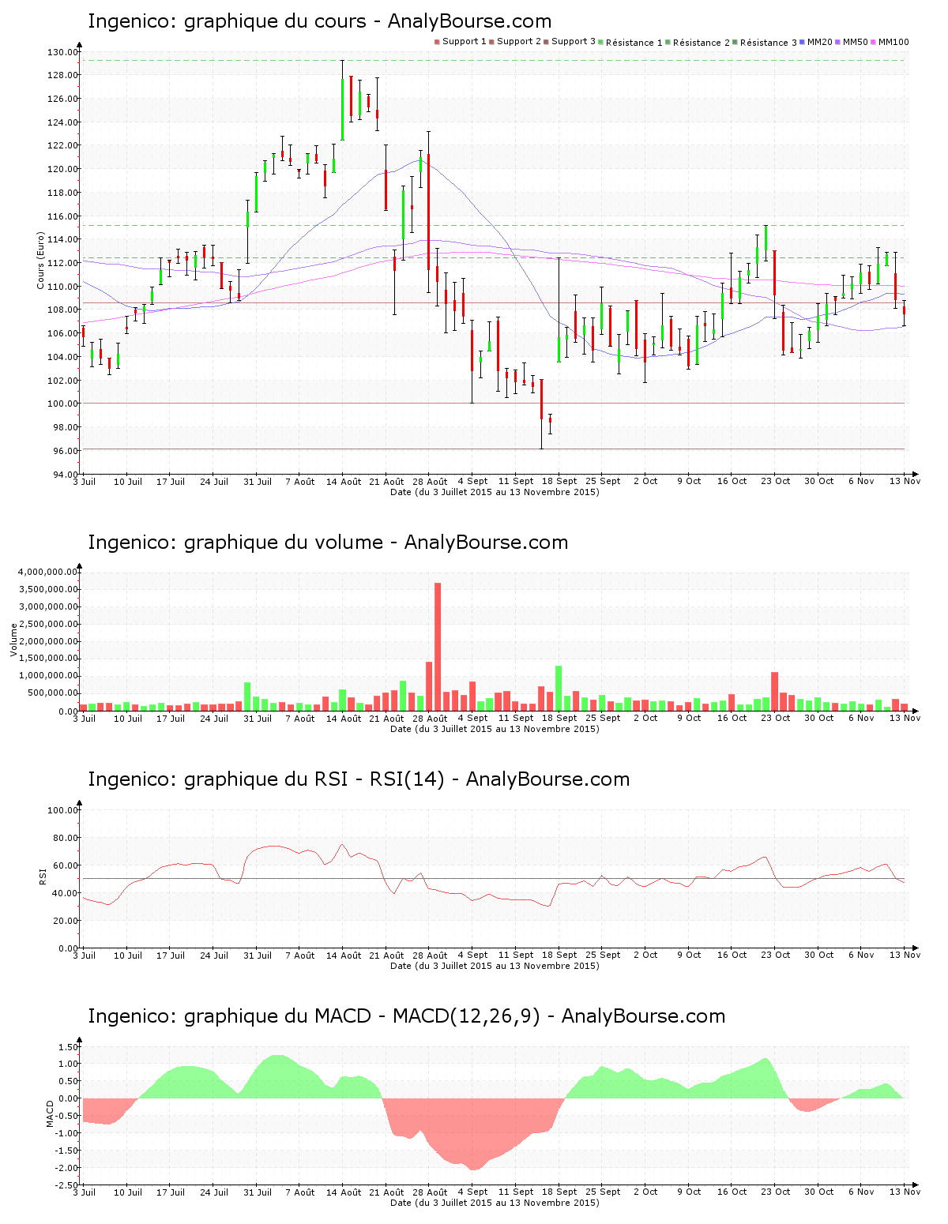Click the 96.00 price axis value
The height and width of the screenshot is (1224, 948).
[66, 451]
